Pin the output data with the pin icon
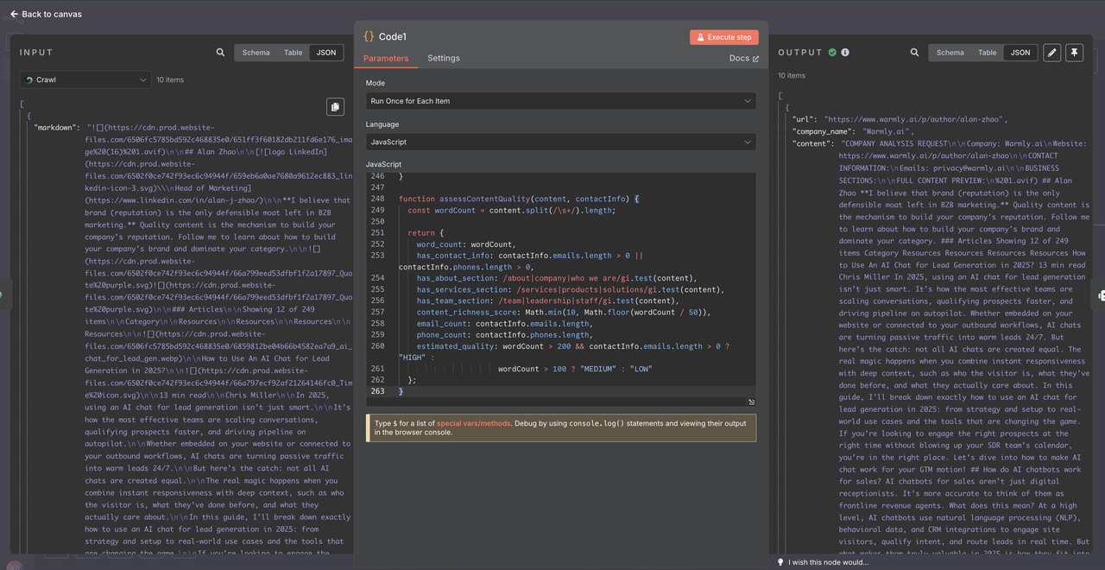The image size is (1105, 570). click(1073, 53)
